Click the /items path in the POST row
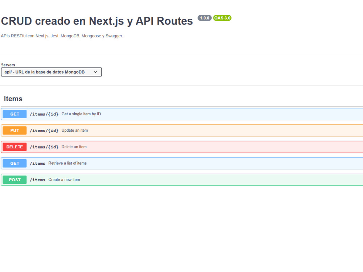The height and width of the screenshot is (272, 363). [37, 180]
